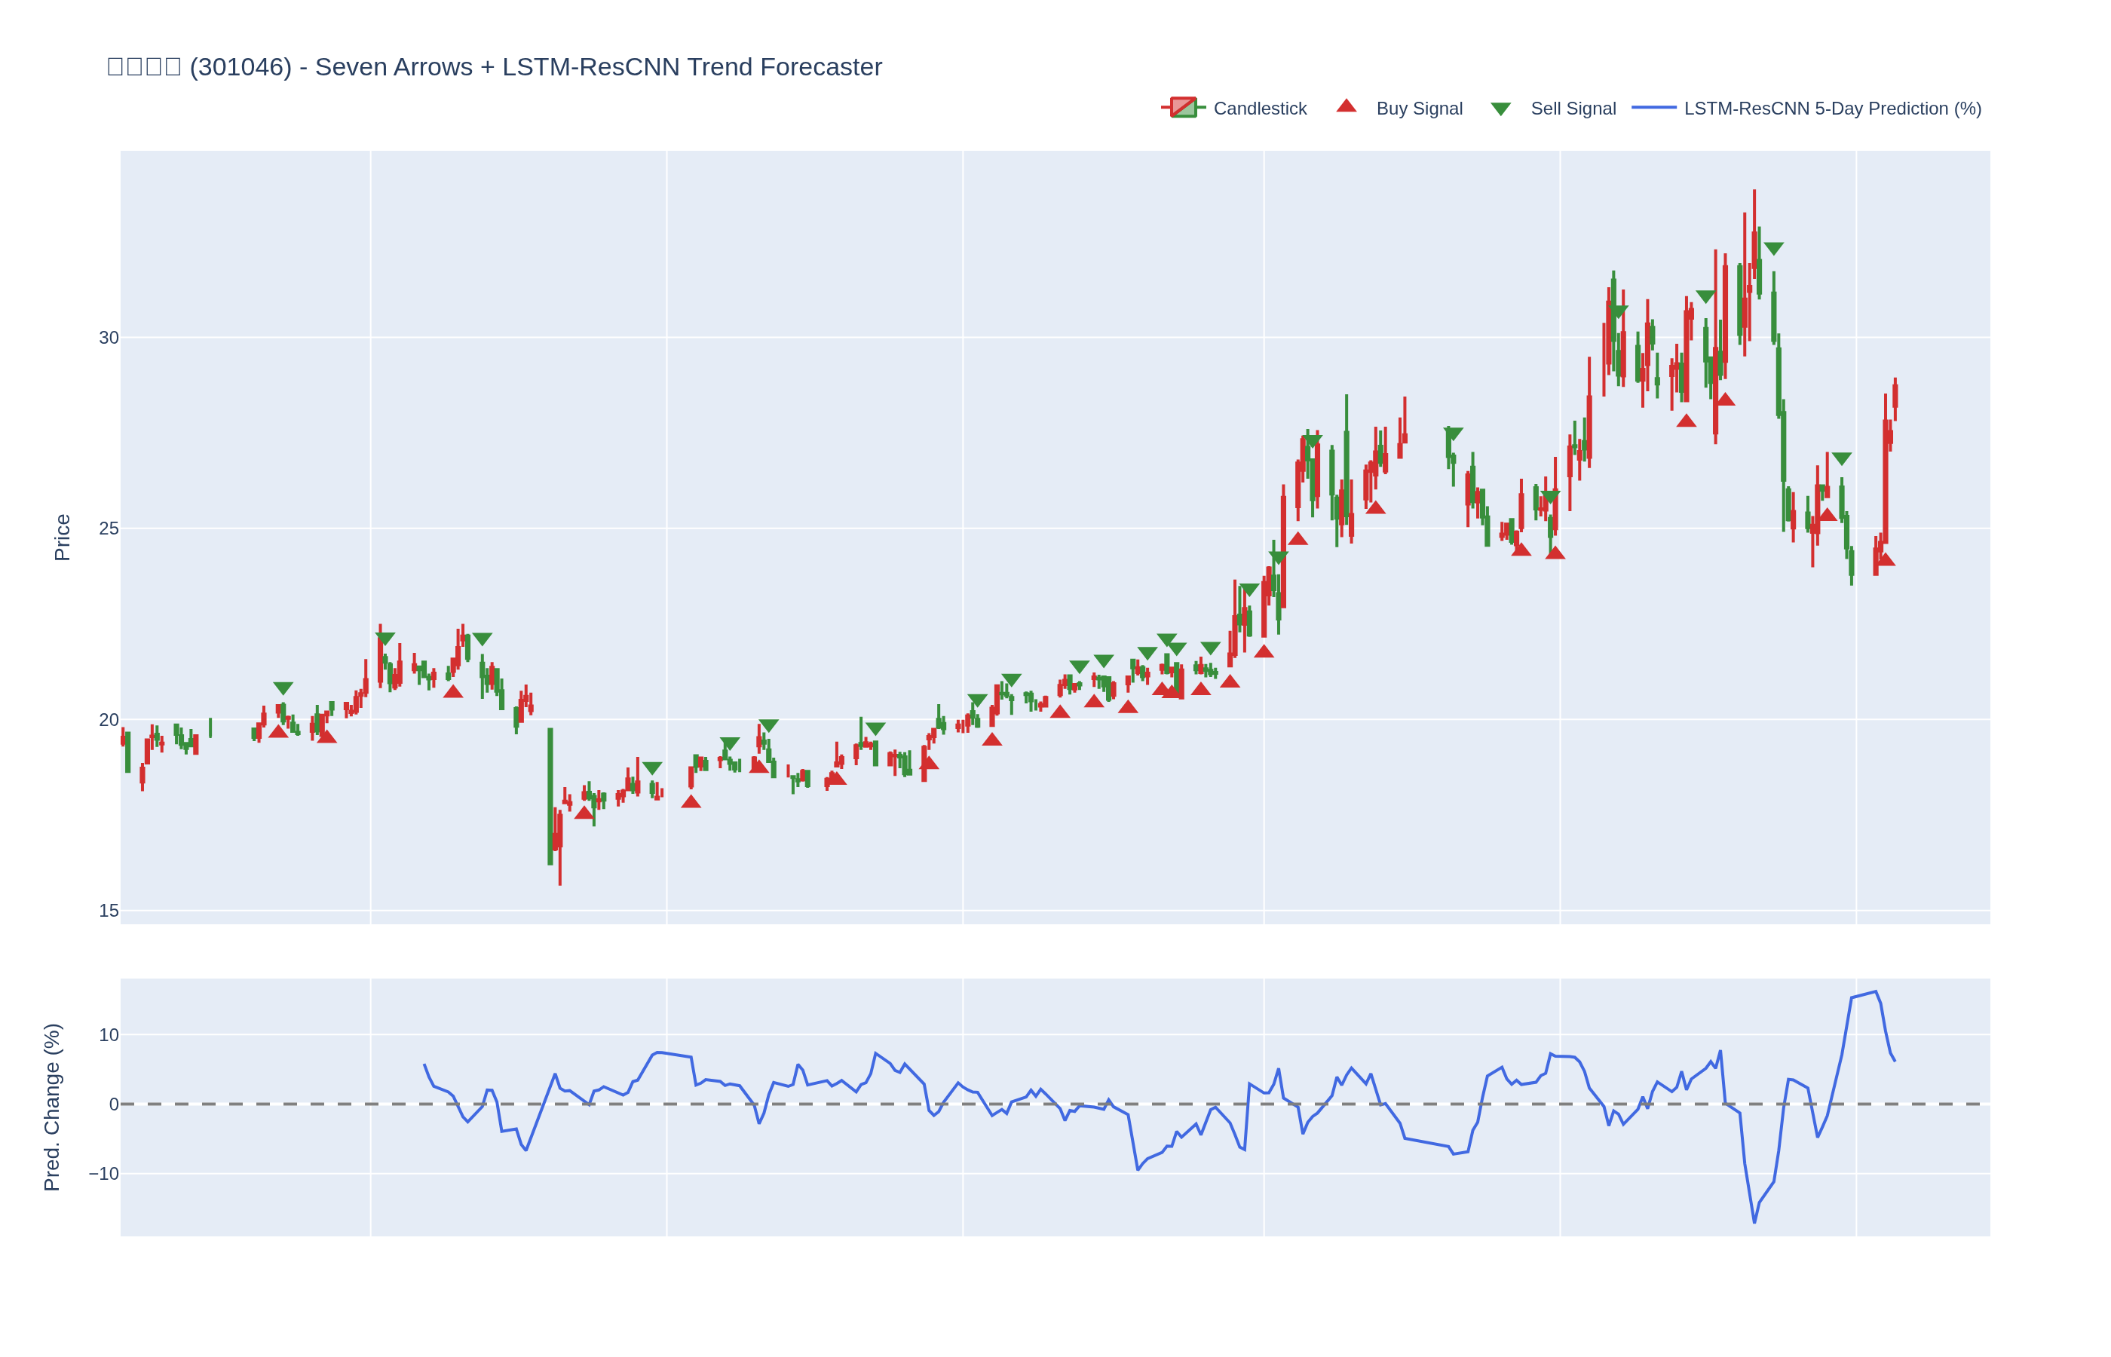Click the 30 tick label on the price axis
This screenshot has width=2111, height=1357.
109,338
